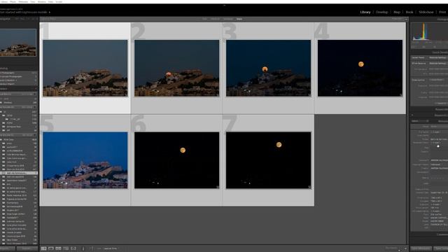The height and width of the screenshot is (252, 448).
Task: Open the White Balance dropdown
Action: (438, 64)
